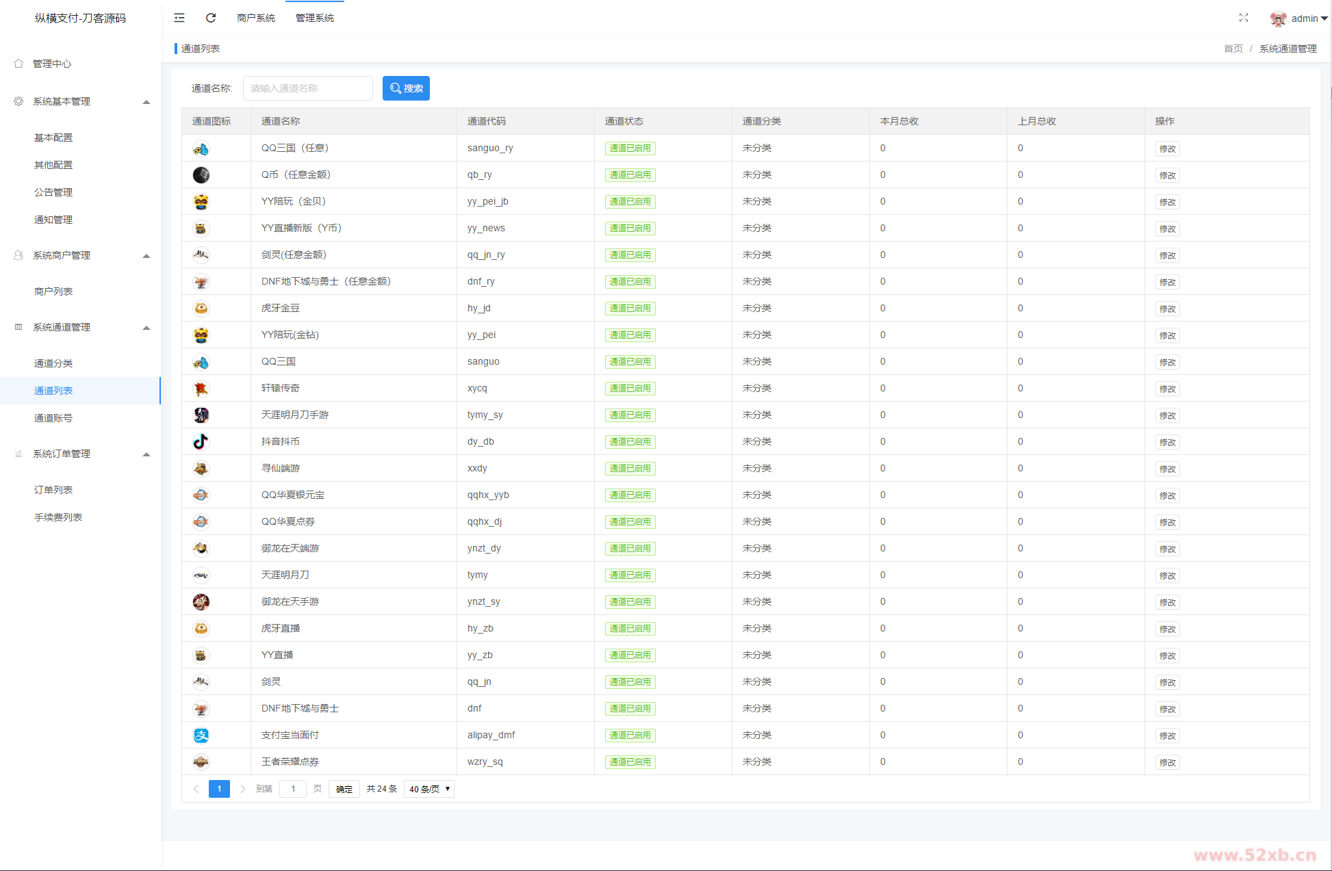Open the 40 条/页 page size dropdown
Image resolution: width=1332 pixels, height=871 pixels.
point(429,789)
